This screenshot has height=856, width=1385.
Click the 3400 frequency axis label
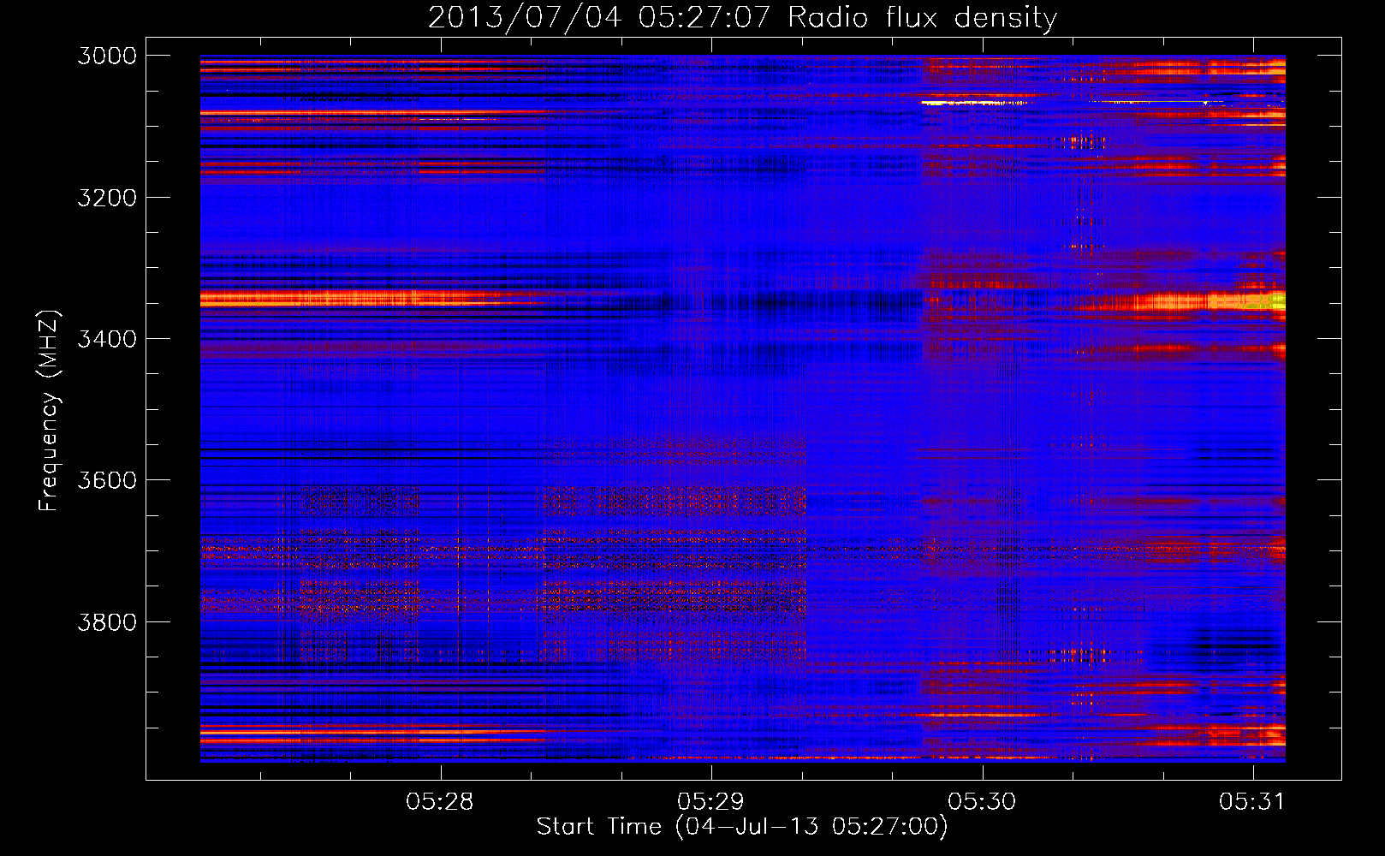click(107, 339)
